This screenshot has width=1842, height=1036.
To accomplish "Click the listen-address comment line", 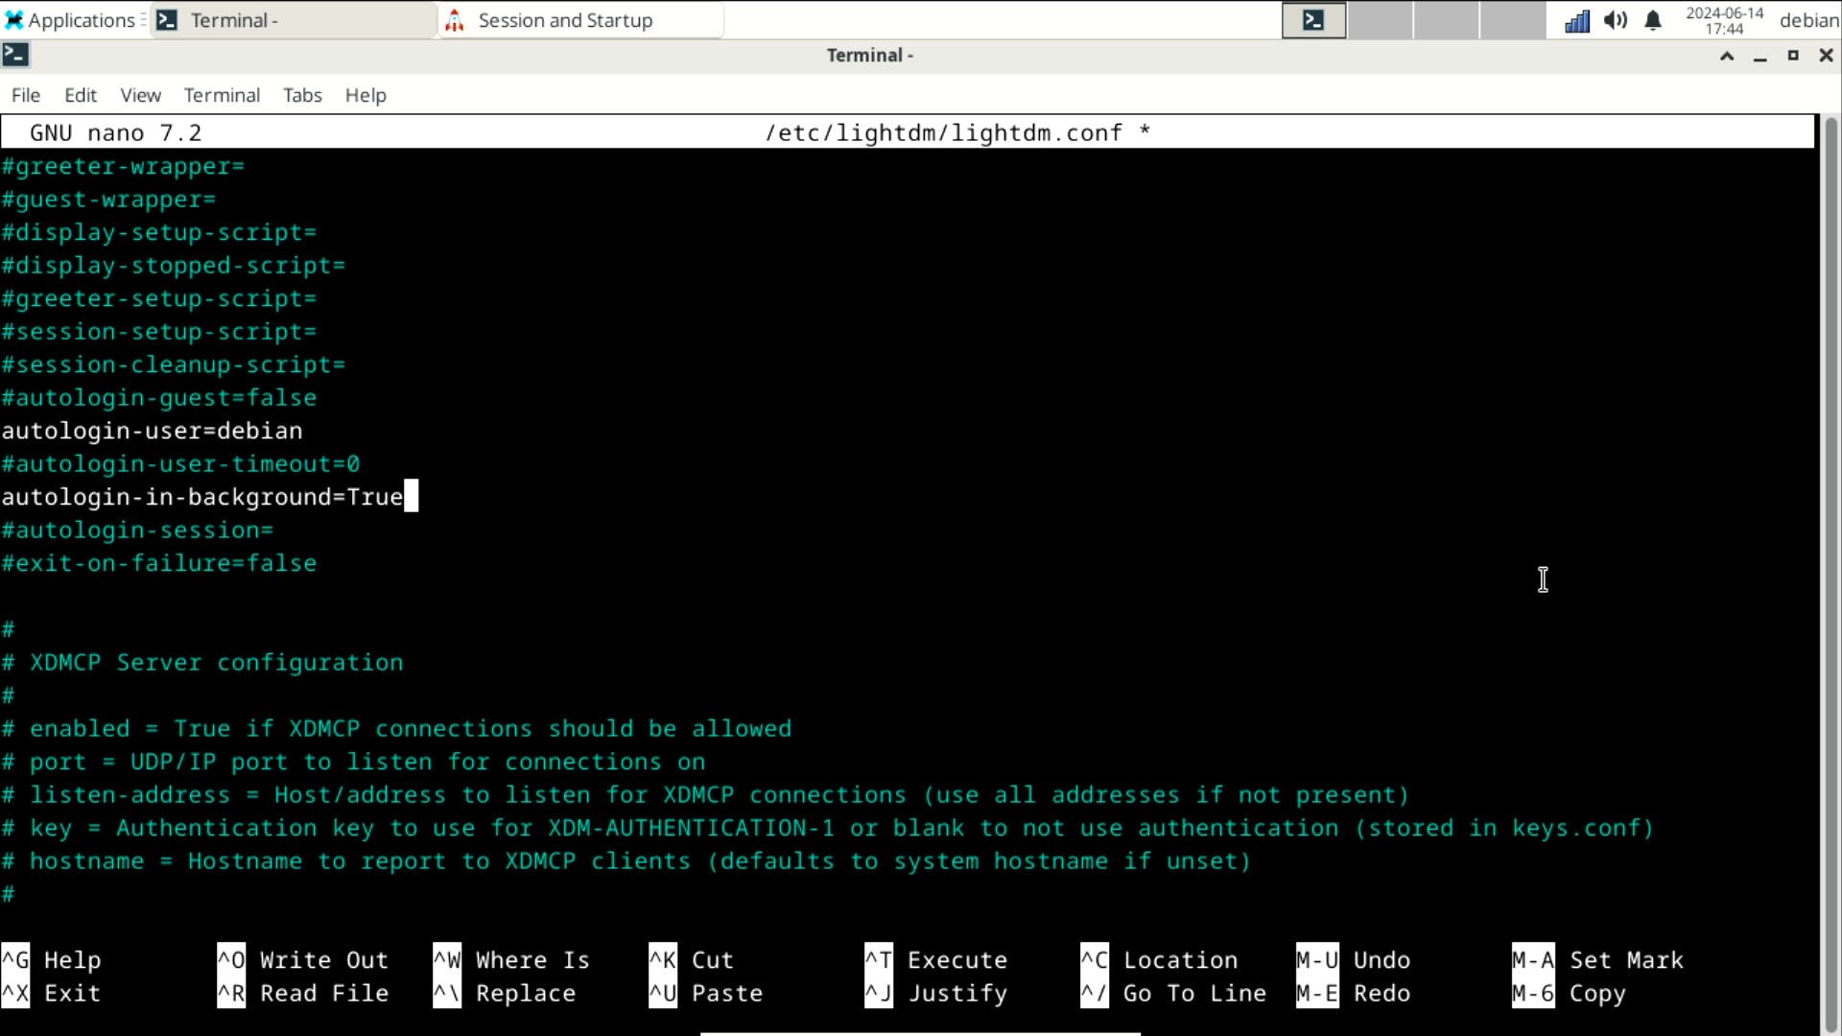I will [x=705, y=795].
